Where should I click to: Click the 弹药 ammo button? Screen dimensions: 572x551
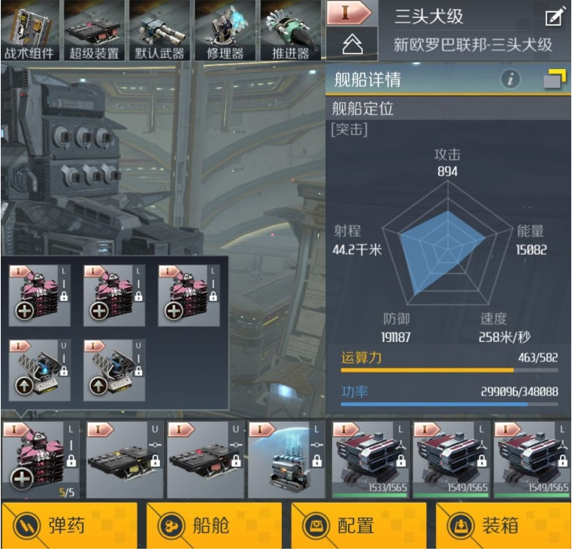click(69, 526)
